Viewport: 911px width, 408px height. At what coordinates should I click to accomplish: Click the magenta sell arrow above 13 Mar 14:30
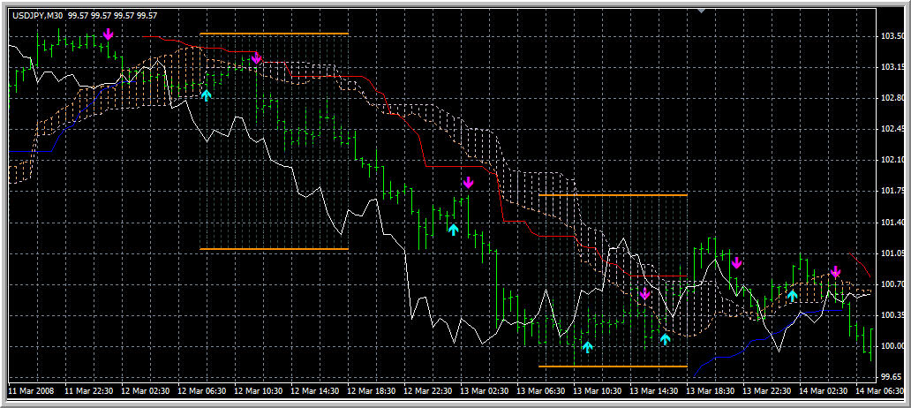point(644,293)
